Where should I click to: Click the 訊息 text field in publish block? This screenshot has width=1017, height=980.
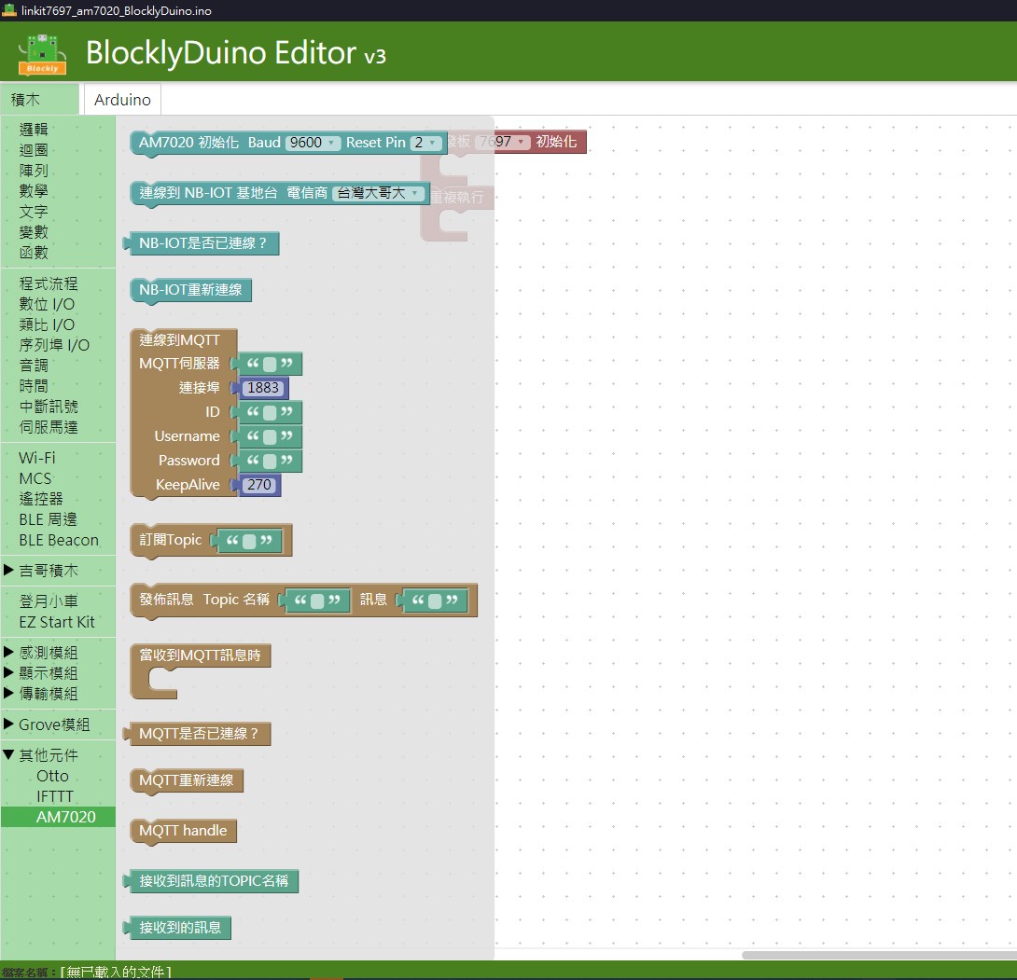point(435,600)
